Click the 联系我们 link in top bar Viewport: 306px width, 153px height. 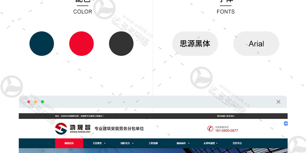[231, 116]
